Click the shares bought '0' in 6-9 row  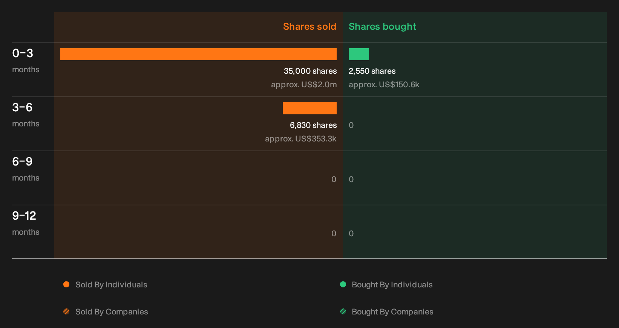click(351, 179)
